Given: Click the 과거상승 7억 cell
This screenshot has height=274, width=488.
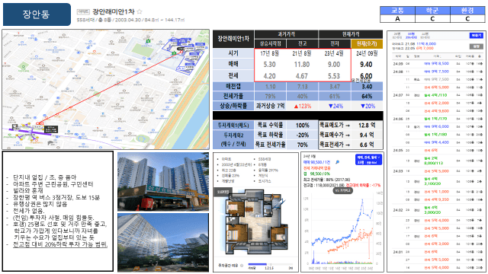Looking at the screenshot, I should 270,106.
